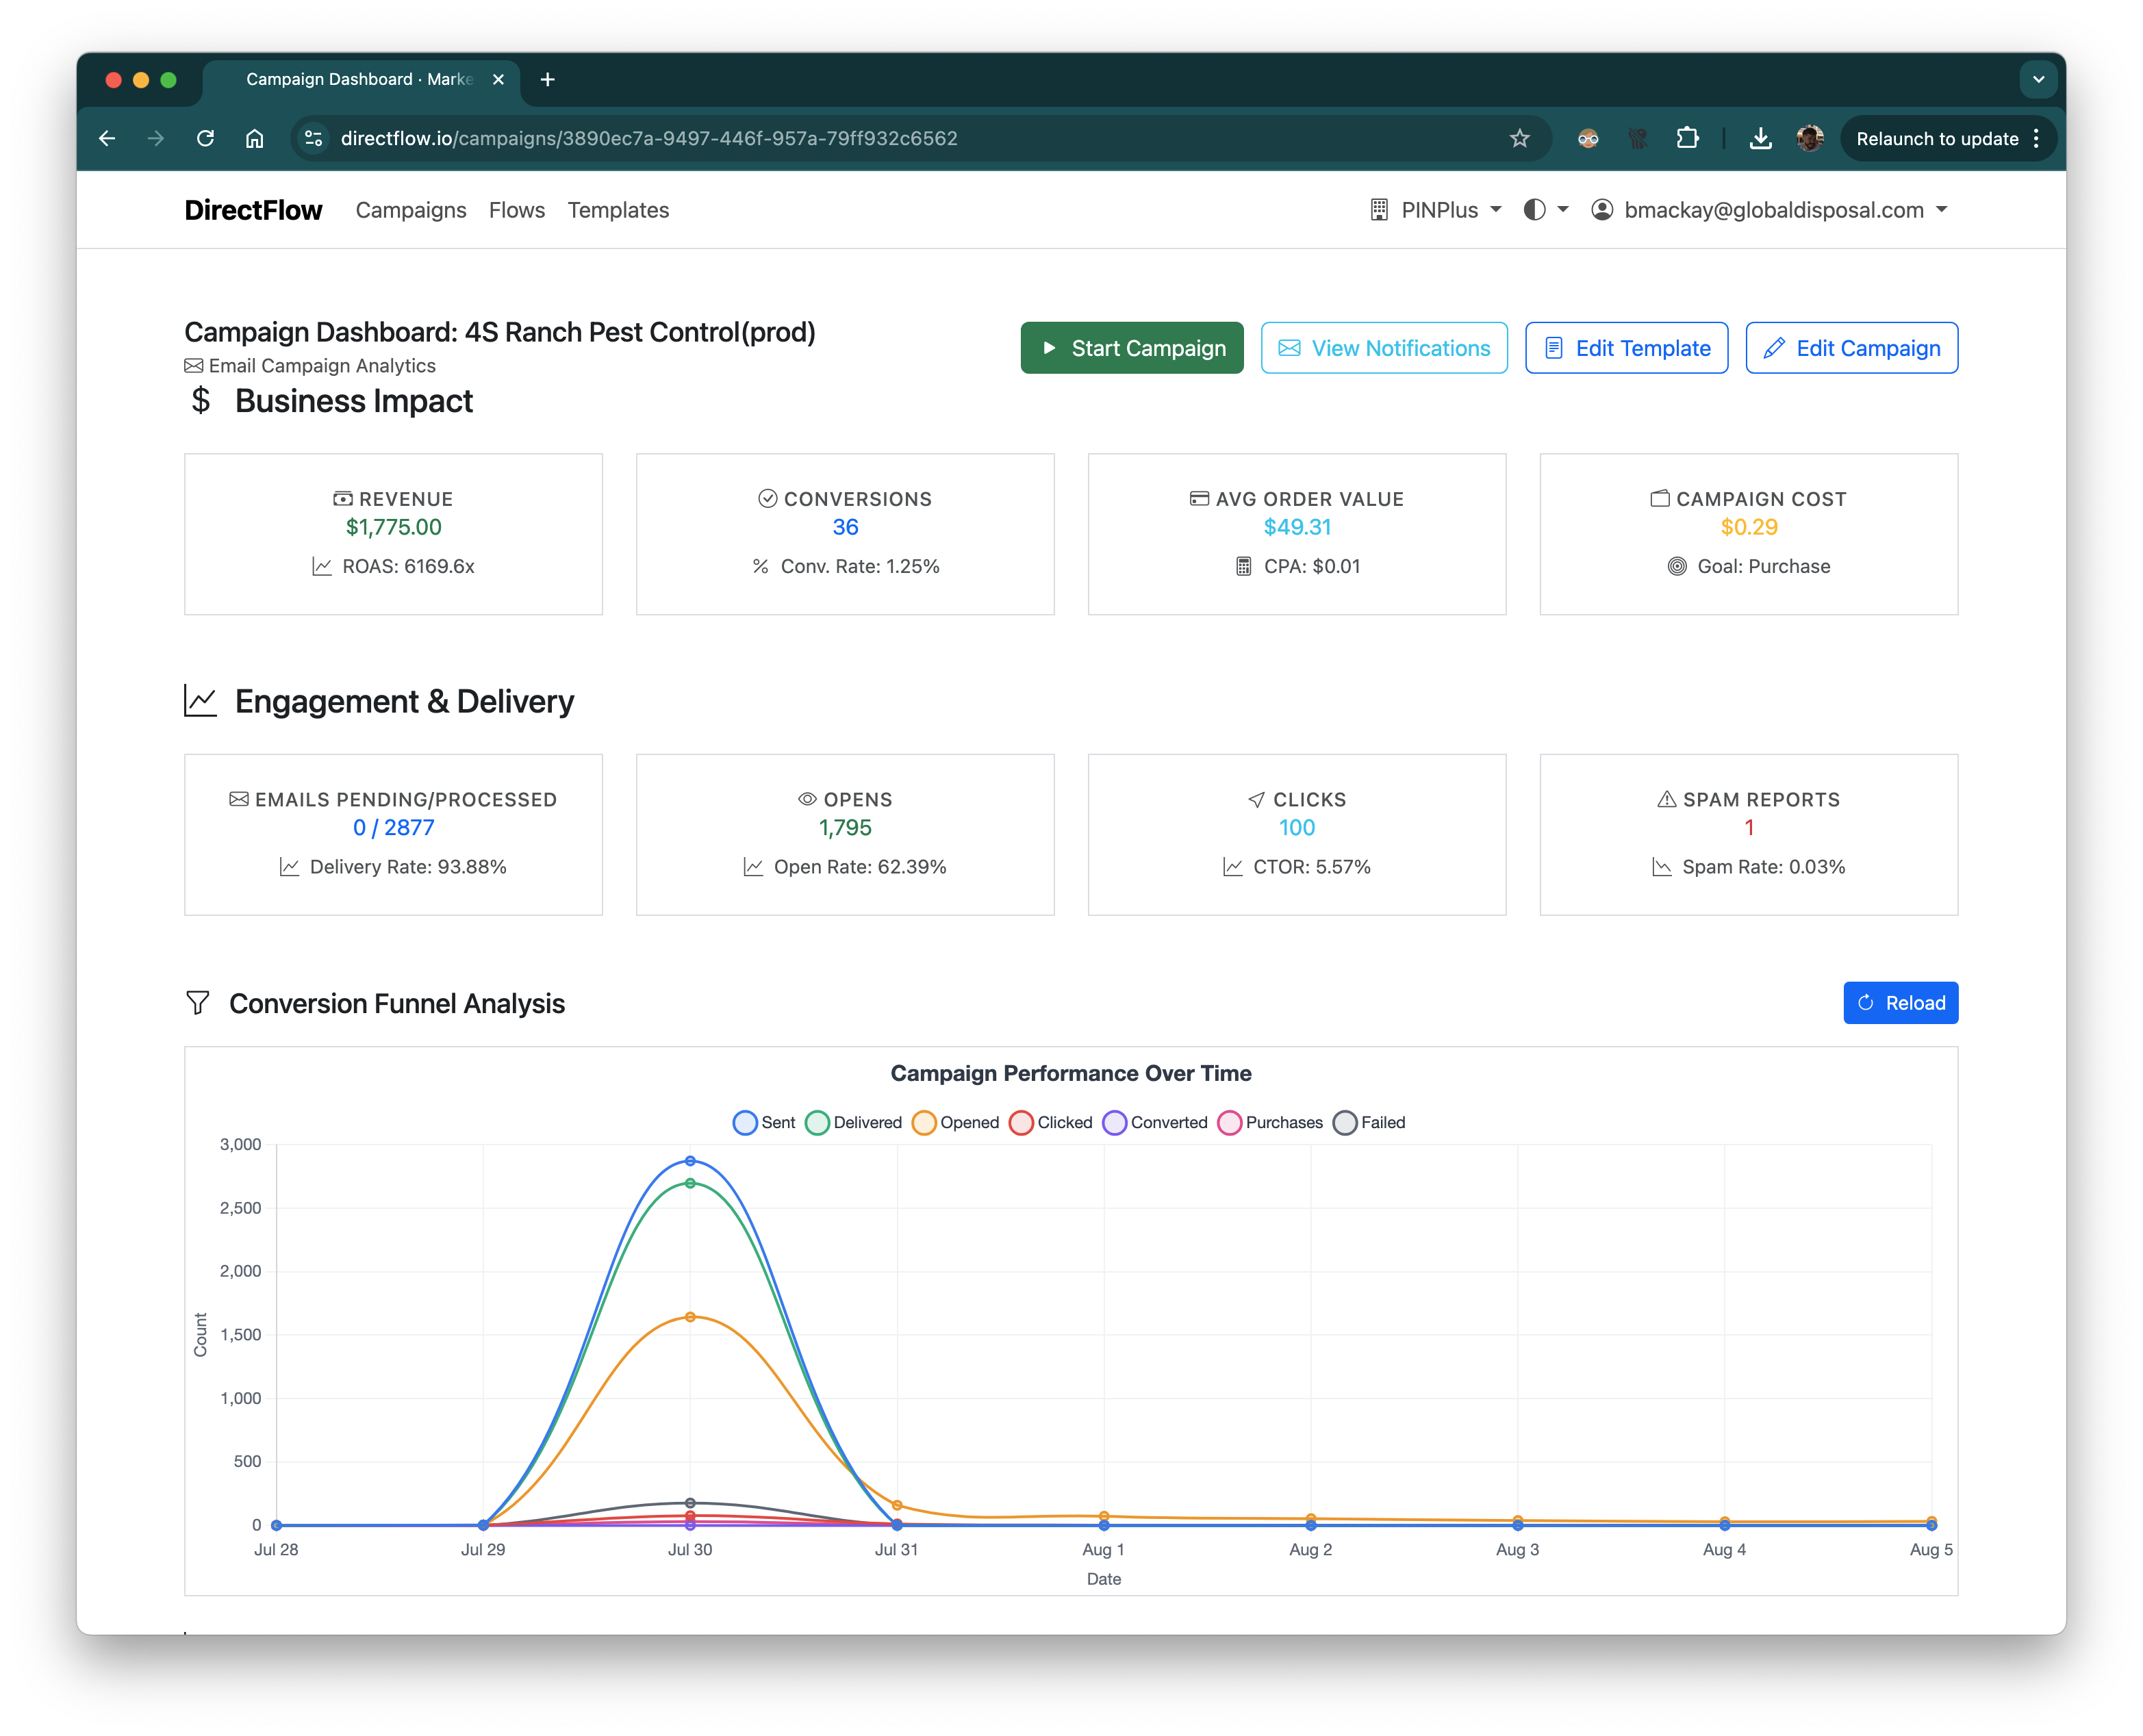
Task: Open the theme mode dropdown
Action: pos(1545,210)
